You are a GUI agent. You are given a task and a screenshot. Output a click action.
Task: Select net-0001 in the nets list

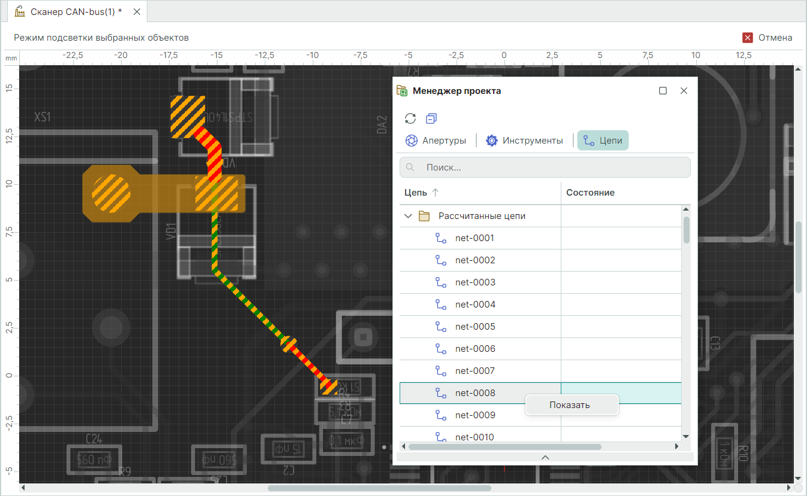(474, 238)
